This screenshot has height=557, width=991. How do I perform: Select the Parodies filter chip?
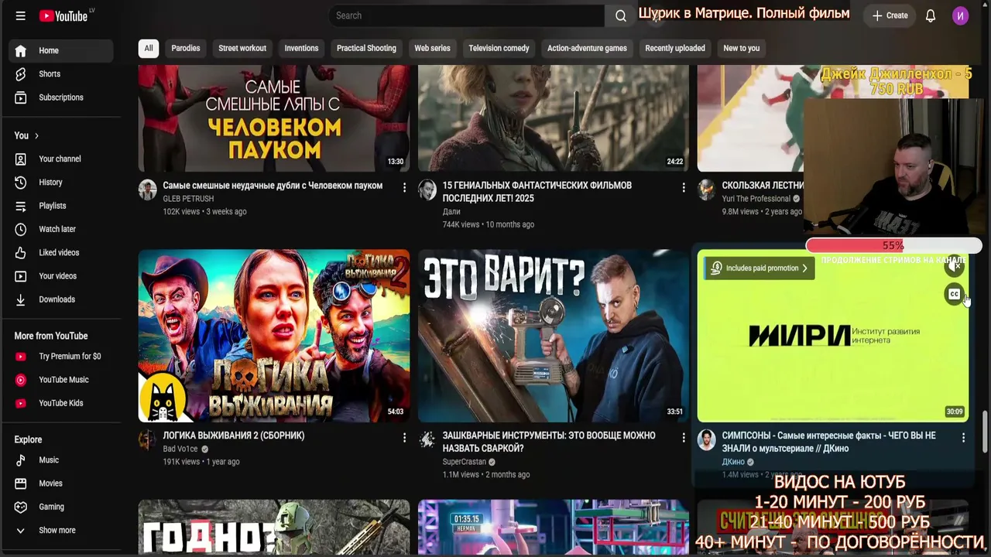pyautogui.click(x=186, y=48)
